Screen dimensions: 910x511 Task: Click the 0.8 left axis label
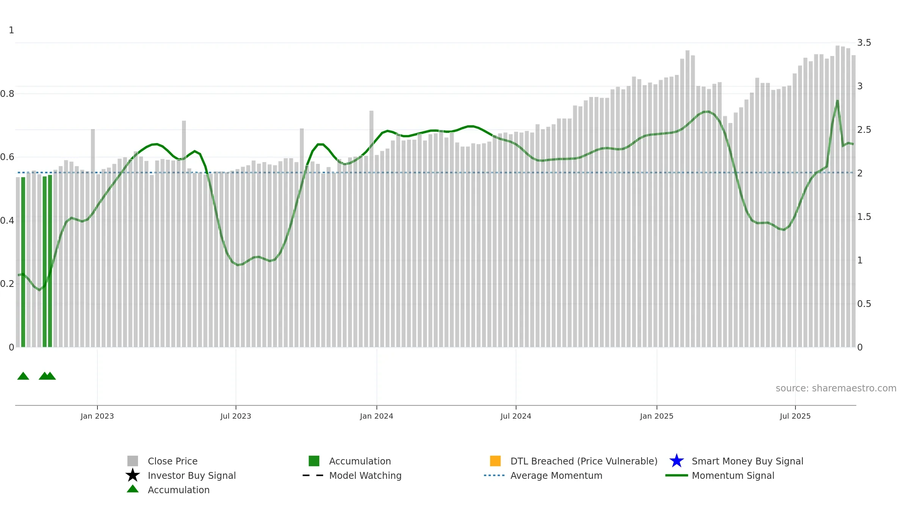tap(7, 93)
